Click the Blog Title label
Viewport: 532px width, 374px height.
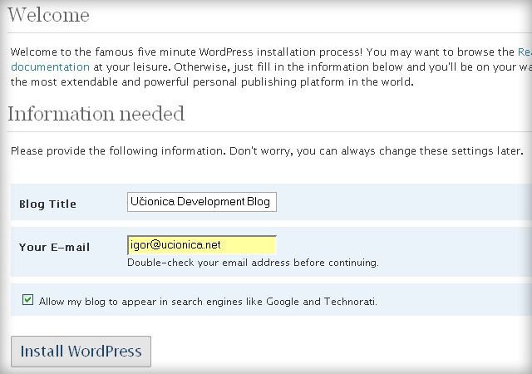[47, 204]
